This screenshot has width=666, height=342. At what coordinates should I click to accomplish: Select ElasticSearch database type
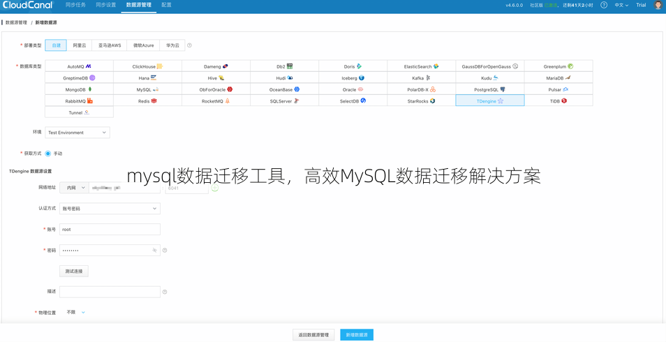[422, 66]
